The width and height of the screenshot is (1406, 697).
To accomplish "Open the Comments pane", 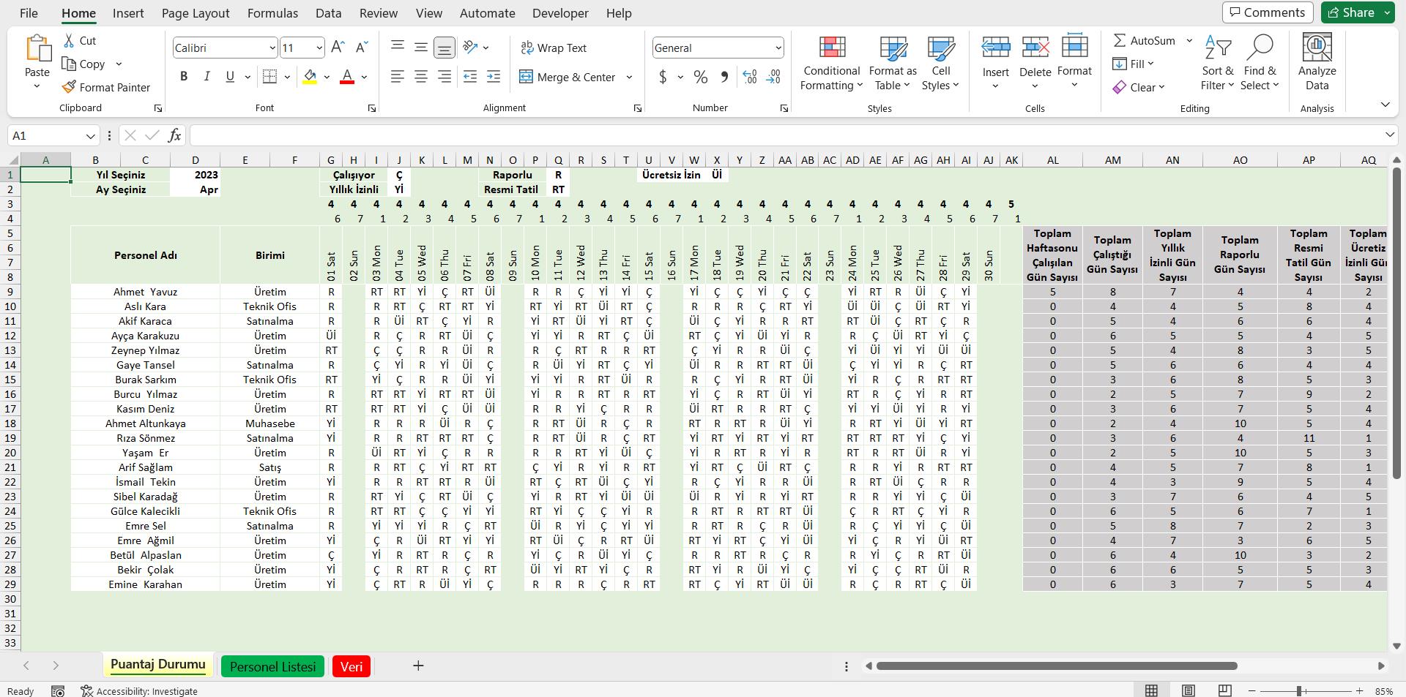I will tap(1267, 12).
